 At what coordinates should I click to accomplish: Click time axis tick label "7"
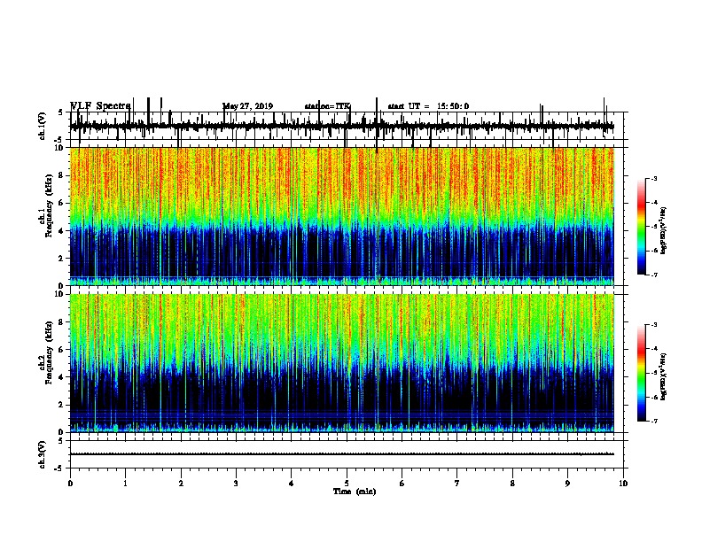pos(457,484)
